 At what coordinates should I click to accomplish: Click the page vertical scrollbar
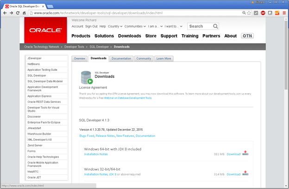tap(286, 55)
